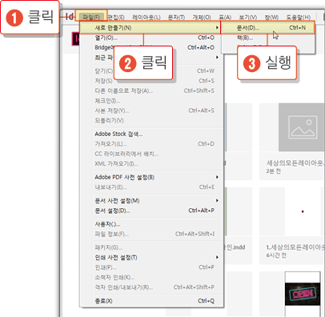The width and height of the screenshot is (325, 317).
Task: Open the white thumbnail with small dot
Action: click(303, 211)
